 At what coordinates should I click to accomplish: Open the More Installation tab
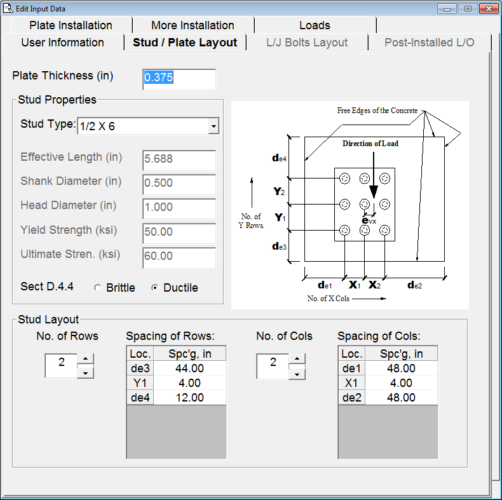pyautogui.click(x=193, y=25)
